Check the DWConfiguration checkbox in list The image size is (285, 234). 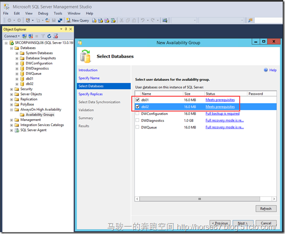pyautogui.click(x=137, y=113)
